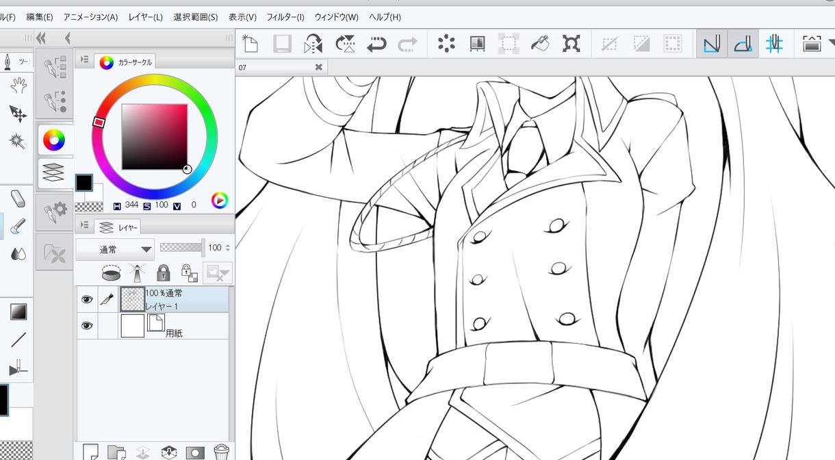Image resolution: width=835 pixels, height=460 pixels.
Task: Select the Gradient tool
Action: tap(18, 312)
